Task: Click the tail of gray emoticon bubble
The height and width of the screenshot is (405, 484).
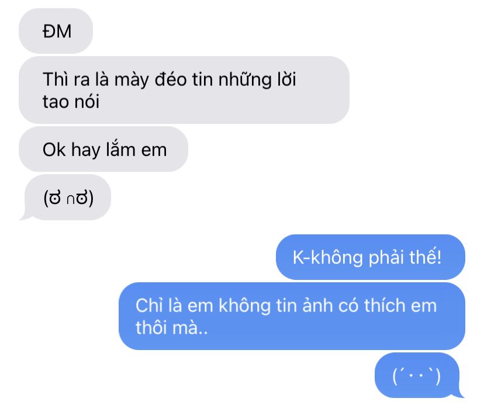Action: [x=25, y=216]
